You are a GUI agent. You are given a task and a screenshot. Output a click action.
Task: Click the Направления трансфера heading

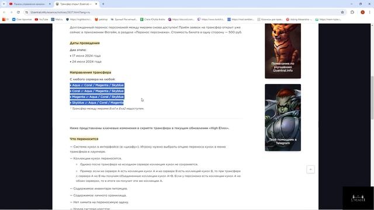[91, 72]
